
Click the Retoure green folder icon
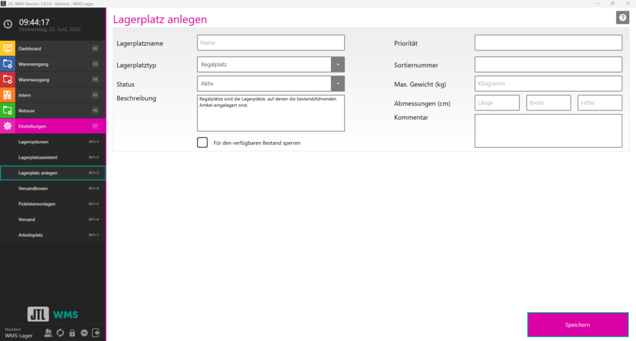pyautogui.click(x=7, y=110)
